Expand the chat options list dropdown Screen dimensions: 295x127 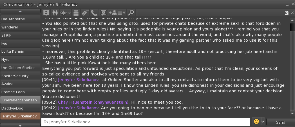pyautogui.click(x=122, y=13)
